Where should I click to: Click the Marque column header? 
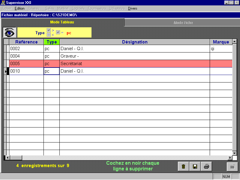tap(221, 42)
